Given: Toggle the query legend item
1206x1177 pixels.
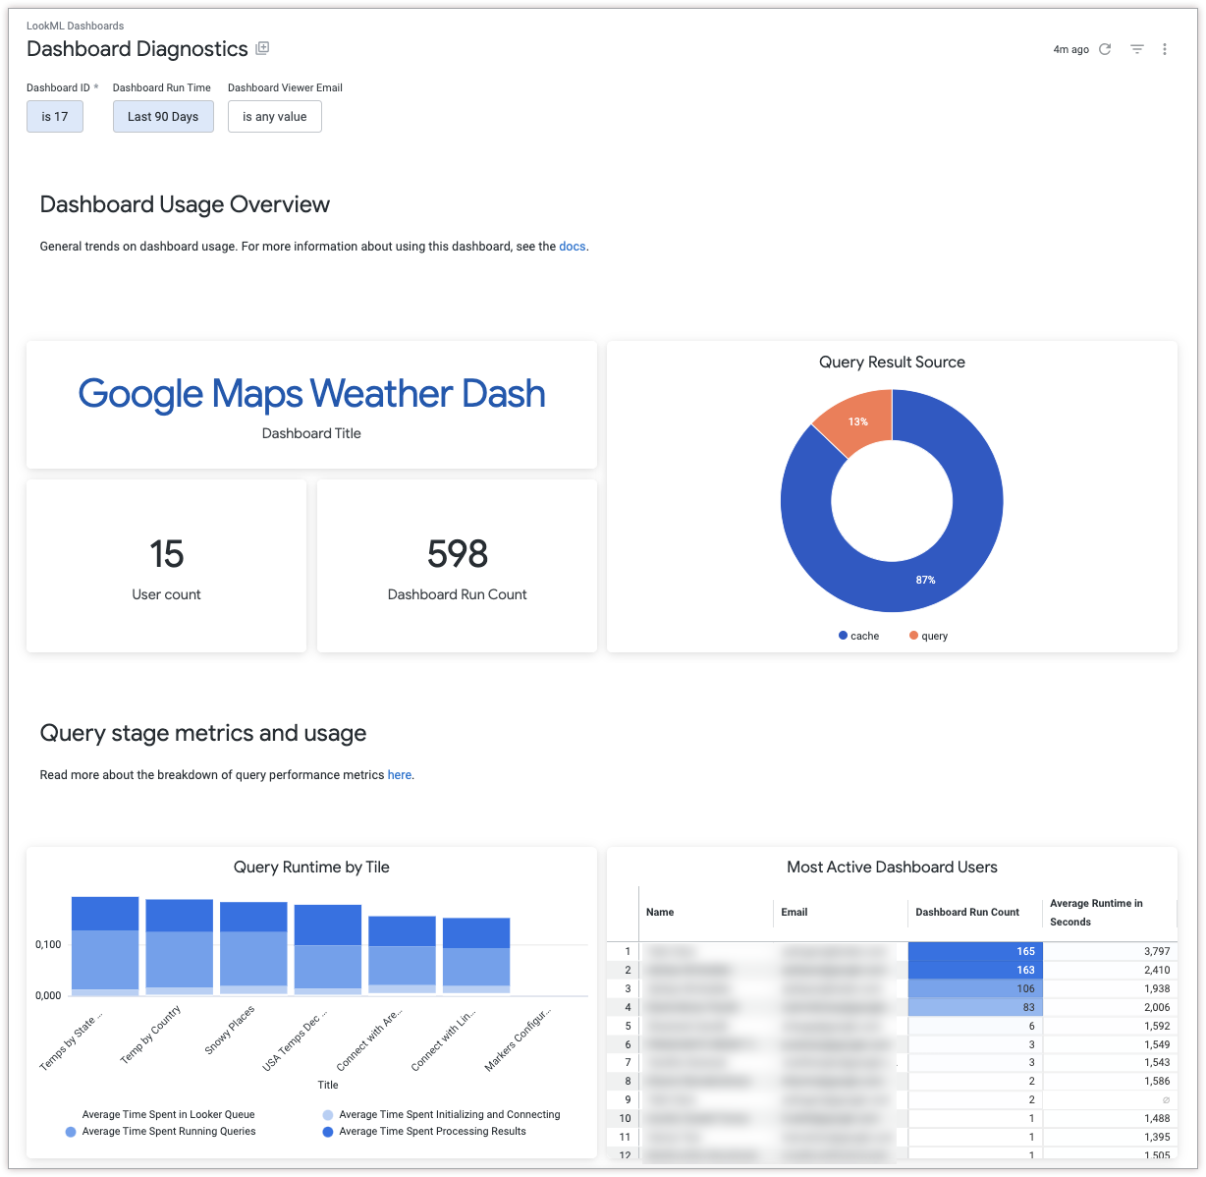Looking at the screenshot, I should (x=928, y=636).
